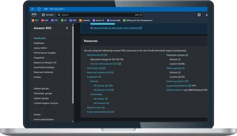Click external icon by Increase DB instances limit

click(x=119, y=64)
